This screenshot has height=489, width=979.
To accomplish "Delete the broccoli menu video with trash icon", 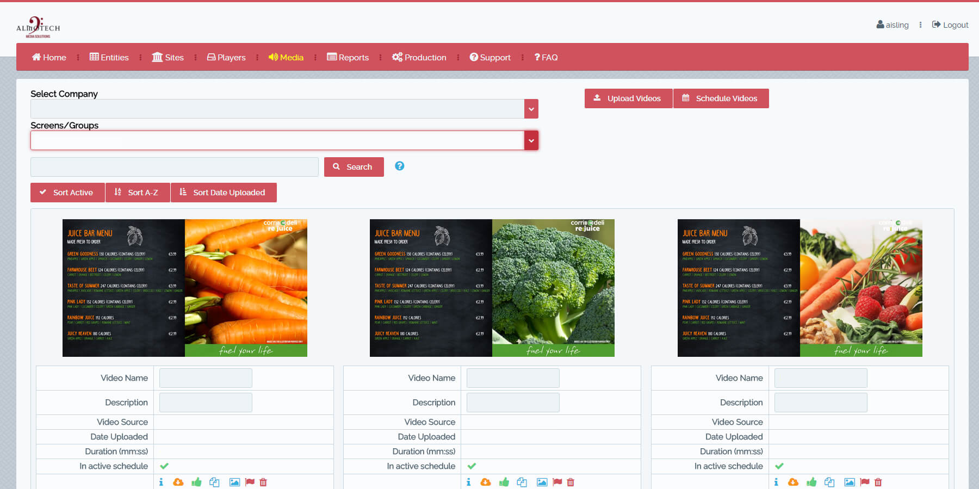I will coord(571,482).
